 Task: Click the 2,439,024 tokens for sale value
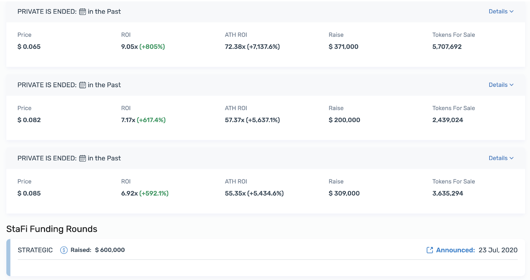pyautogui.click(x=448, y=120)
